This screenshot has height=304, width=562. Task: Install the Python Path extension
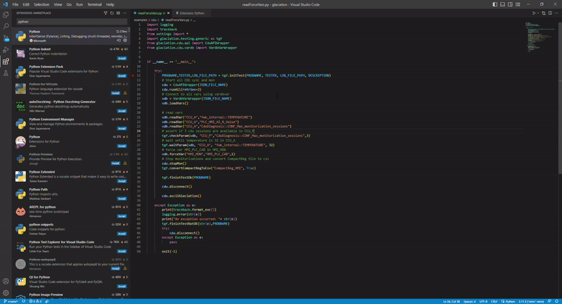pos(122,199)
